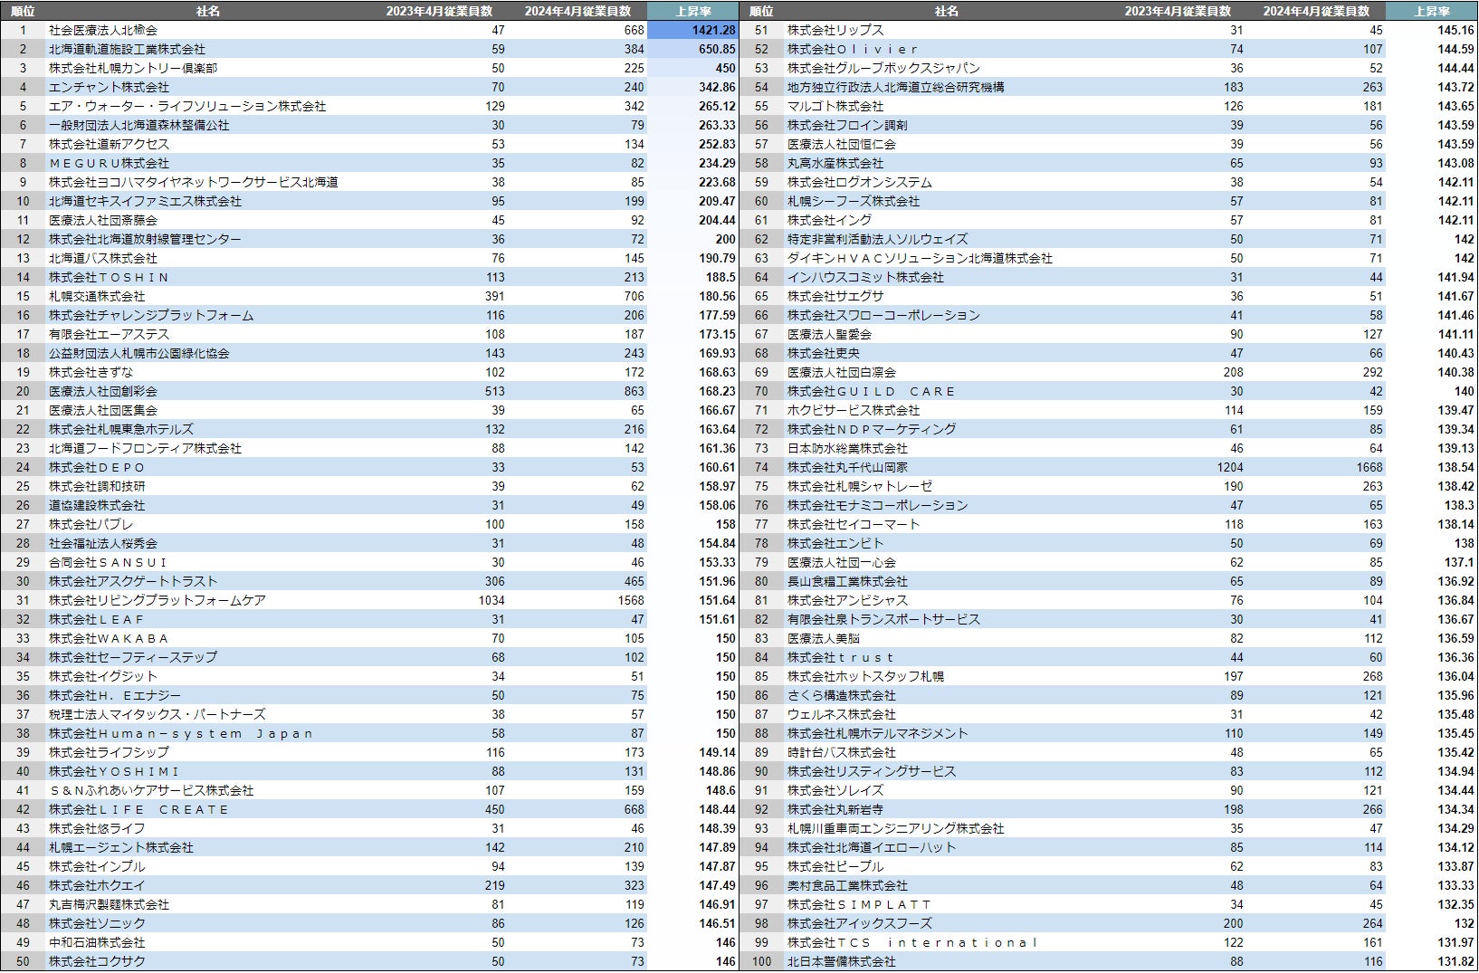Click 株式会社札幌東急ホテルズ
1479x973 pixels.
tap(121, 429)
